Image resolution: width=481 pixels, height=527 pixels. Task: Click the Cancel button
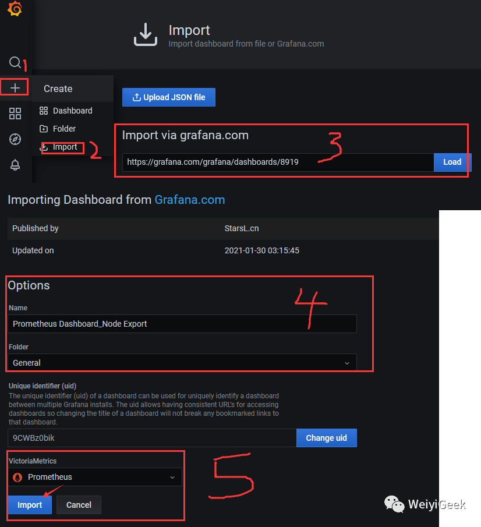[79, 505]
